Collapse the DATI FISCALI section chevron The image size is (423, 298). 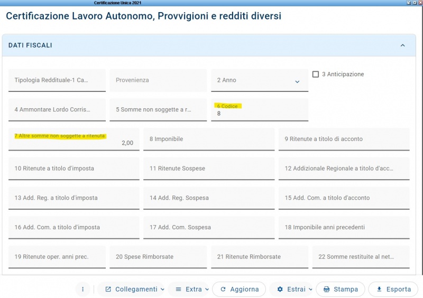(402, 45)
